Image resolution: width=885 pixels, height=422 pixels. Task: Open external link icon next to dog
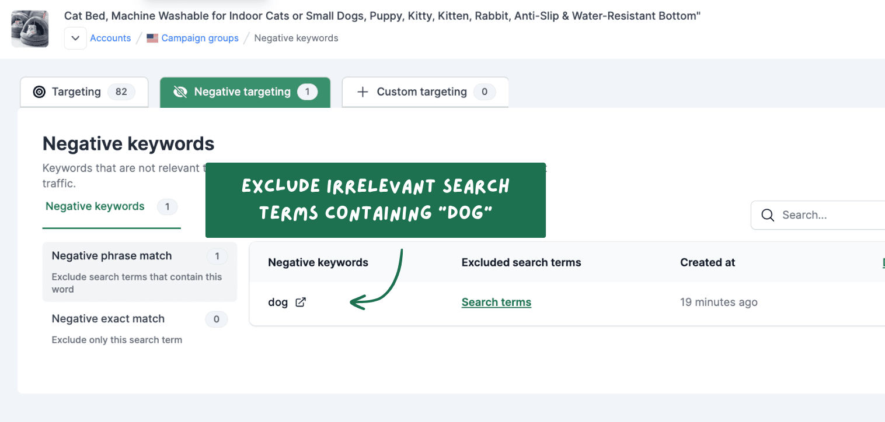(x=301, y=302)
